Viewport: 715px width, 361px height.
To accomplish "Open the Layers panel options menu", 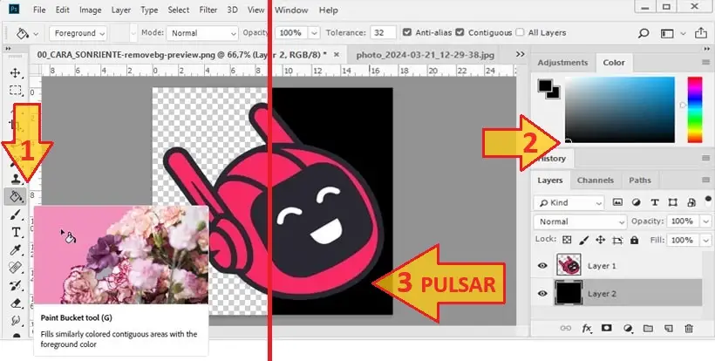I will coord(706,180).
